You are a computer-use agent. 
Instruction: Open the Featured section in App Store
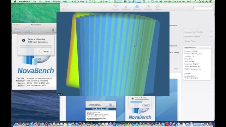(x=115, y=7)
